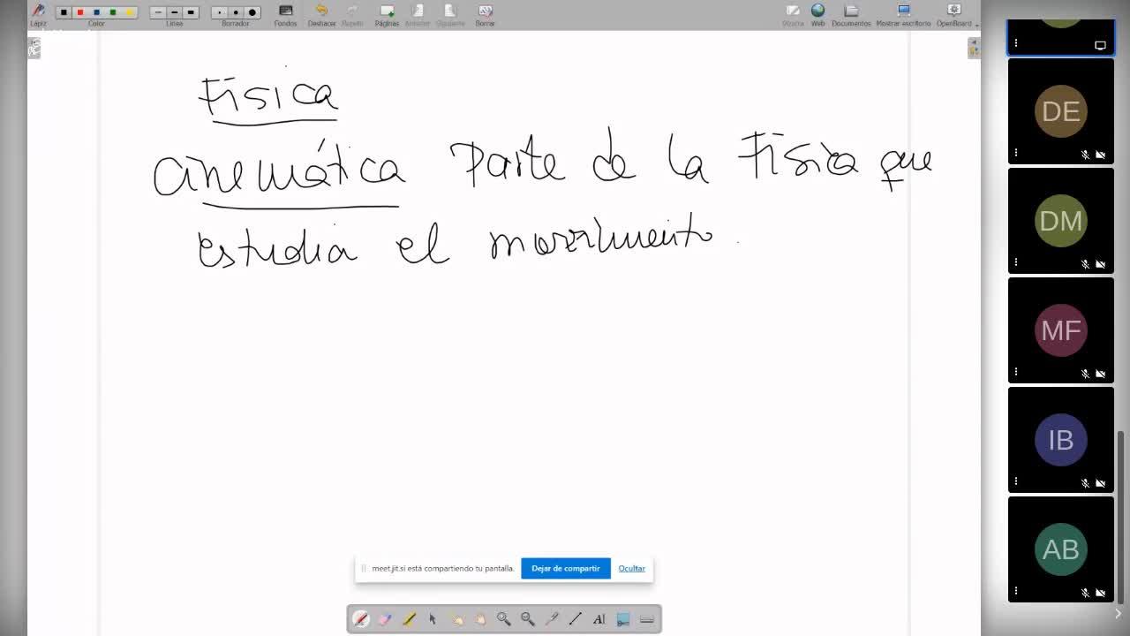Open options menu on screen-share tile

(1016, 43)
